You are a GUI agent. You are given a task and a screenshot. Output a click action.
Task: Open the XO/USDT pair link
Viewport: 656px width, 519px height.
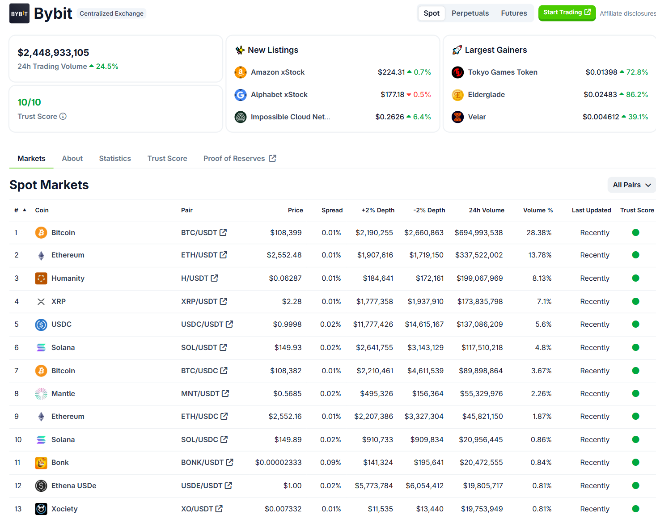[202, 509]
